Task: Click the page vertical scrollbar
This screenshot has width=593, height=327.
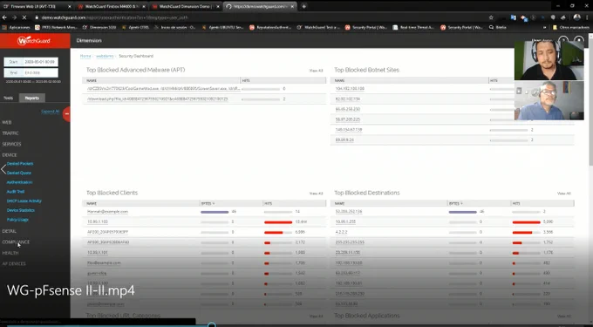Action: click(x=590, y=101)
